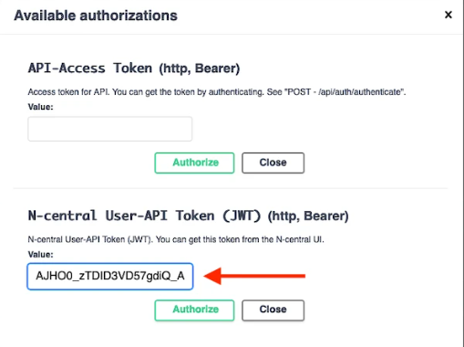Click the divider line between token sections
This screenshot has height=347, width=464.
[x=231, y=189]
